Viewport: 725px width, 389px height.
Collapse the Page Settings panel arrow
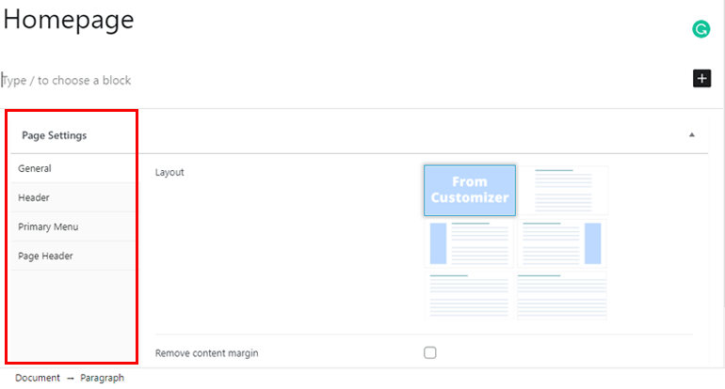[x=692, y=134]
